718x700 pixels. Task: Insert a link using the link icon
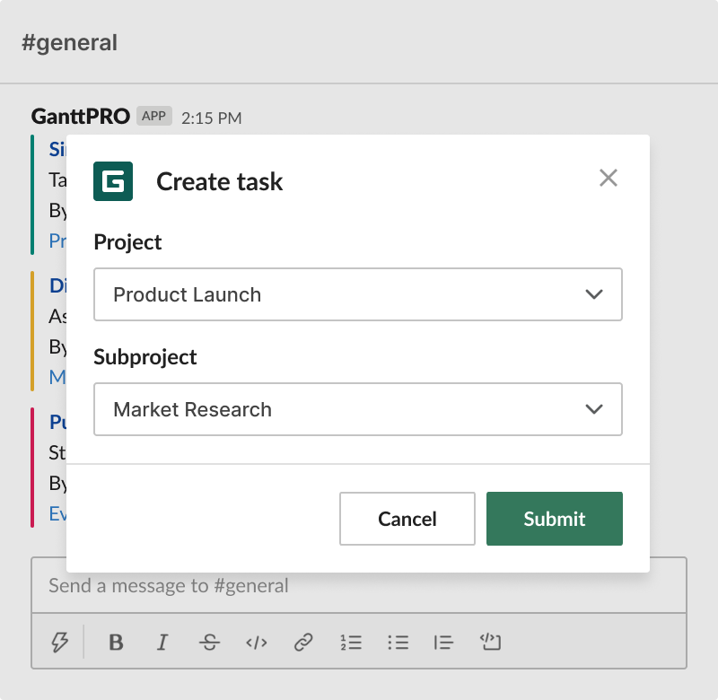click(x=302, y=643)
